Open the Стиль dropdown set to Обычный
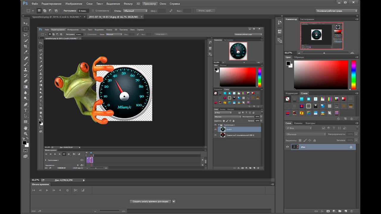381x214 pixels. (135, 11)
